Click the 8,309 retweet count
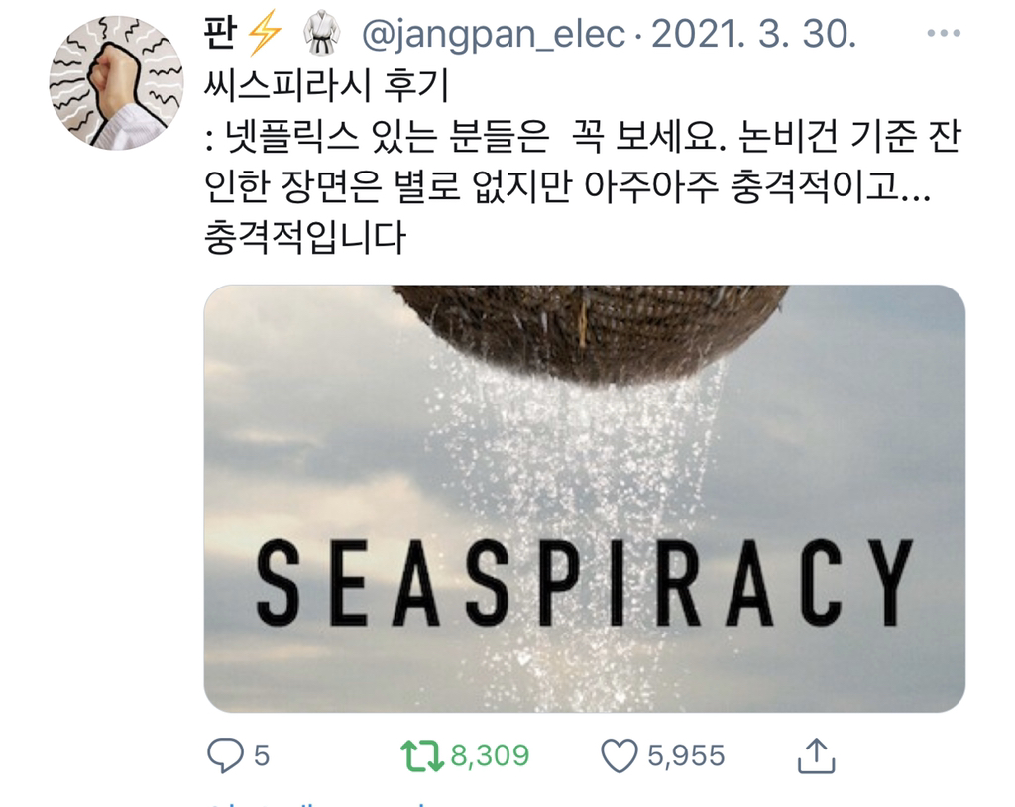This screenshot has width=1015, height=807. click(x=490, y=755)
